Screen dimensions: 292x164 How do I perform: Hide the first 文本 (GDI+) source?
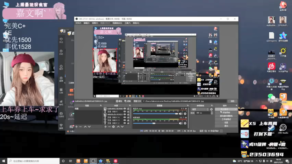(125, 112)
